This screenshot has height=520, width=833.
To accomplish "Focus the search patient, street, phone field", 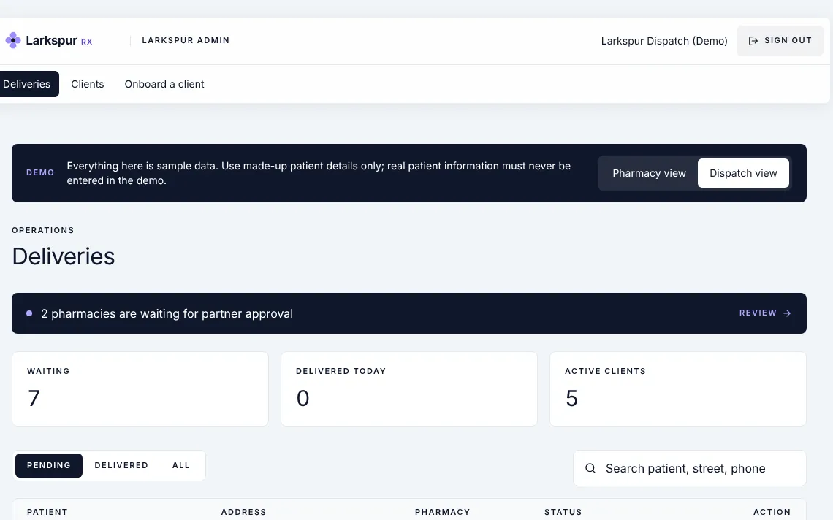I will click(x=690, y=468).
